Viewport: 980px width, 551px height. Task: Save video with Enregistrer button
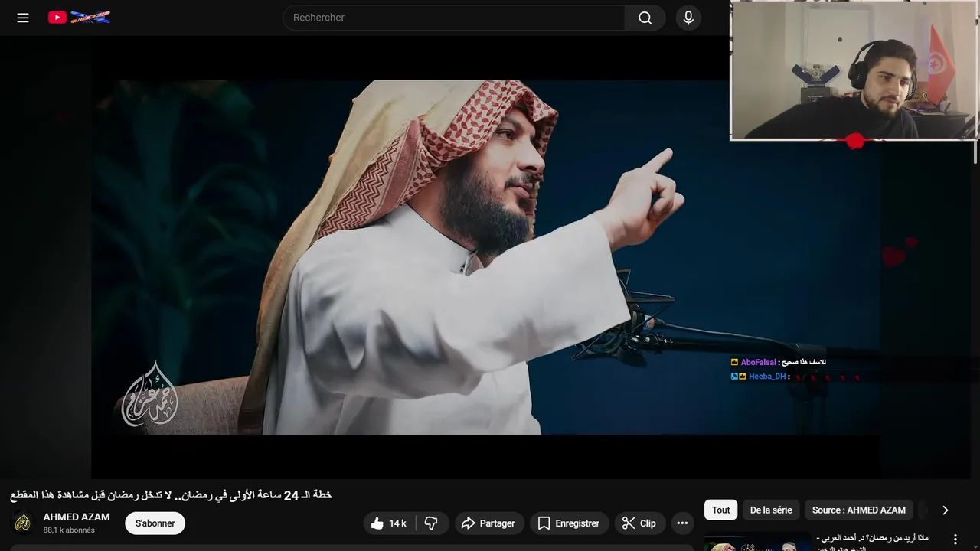click(x=569, y=523)
